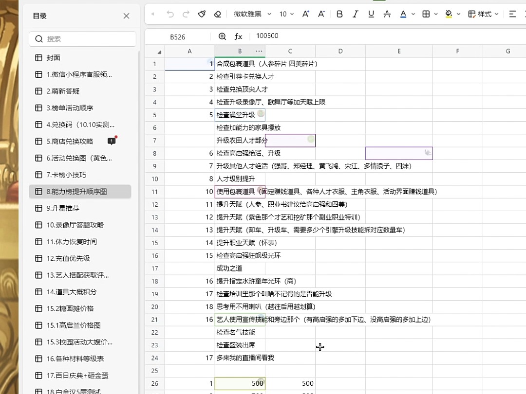The width and height of the screenshot is (526, 394).
Task: Open the 封面 sheet
Action: [x=53, y=57]
